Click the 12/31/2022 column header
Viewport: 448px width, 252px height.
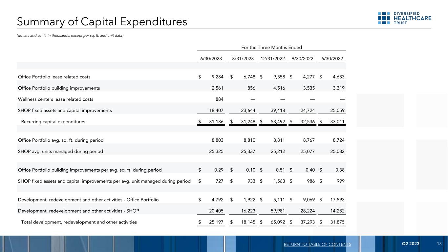tap(273, 59)
